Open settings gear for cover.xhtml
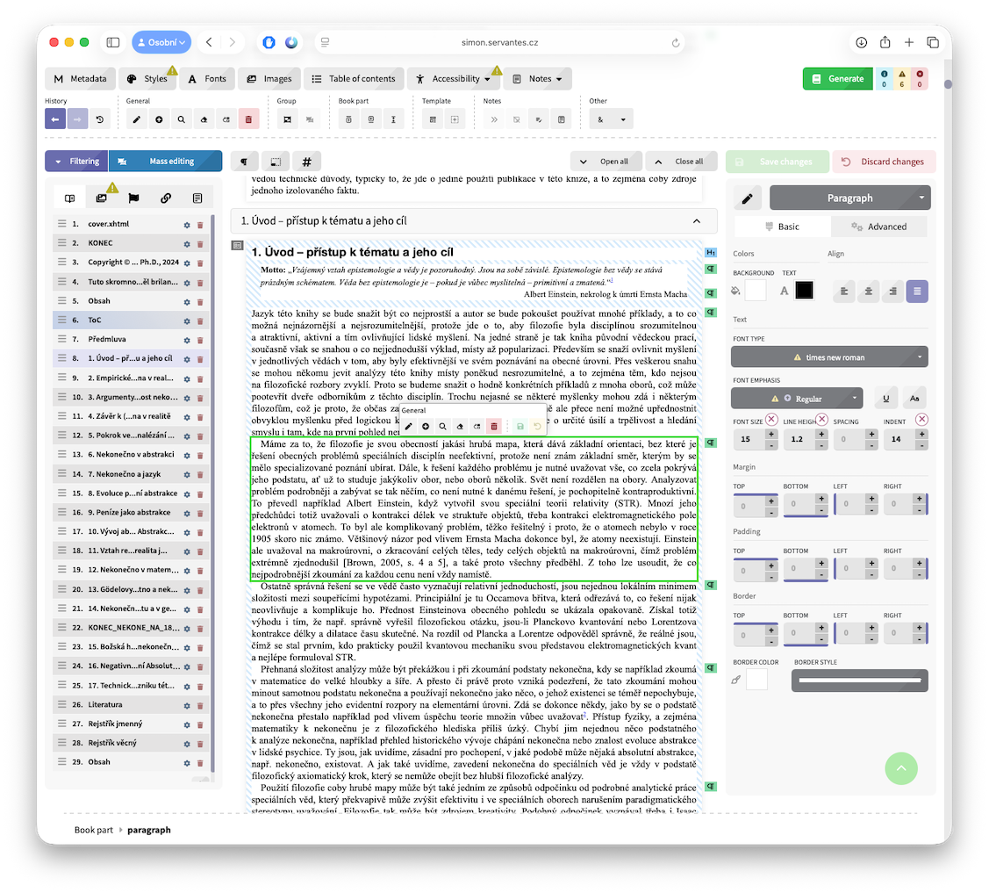This screenshot has width=989, height=893. 187,224
